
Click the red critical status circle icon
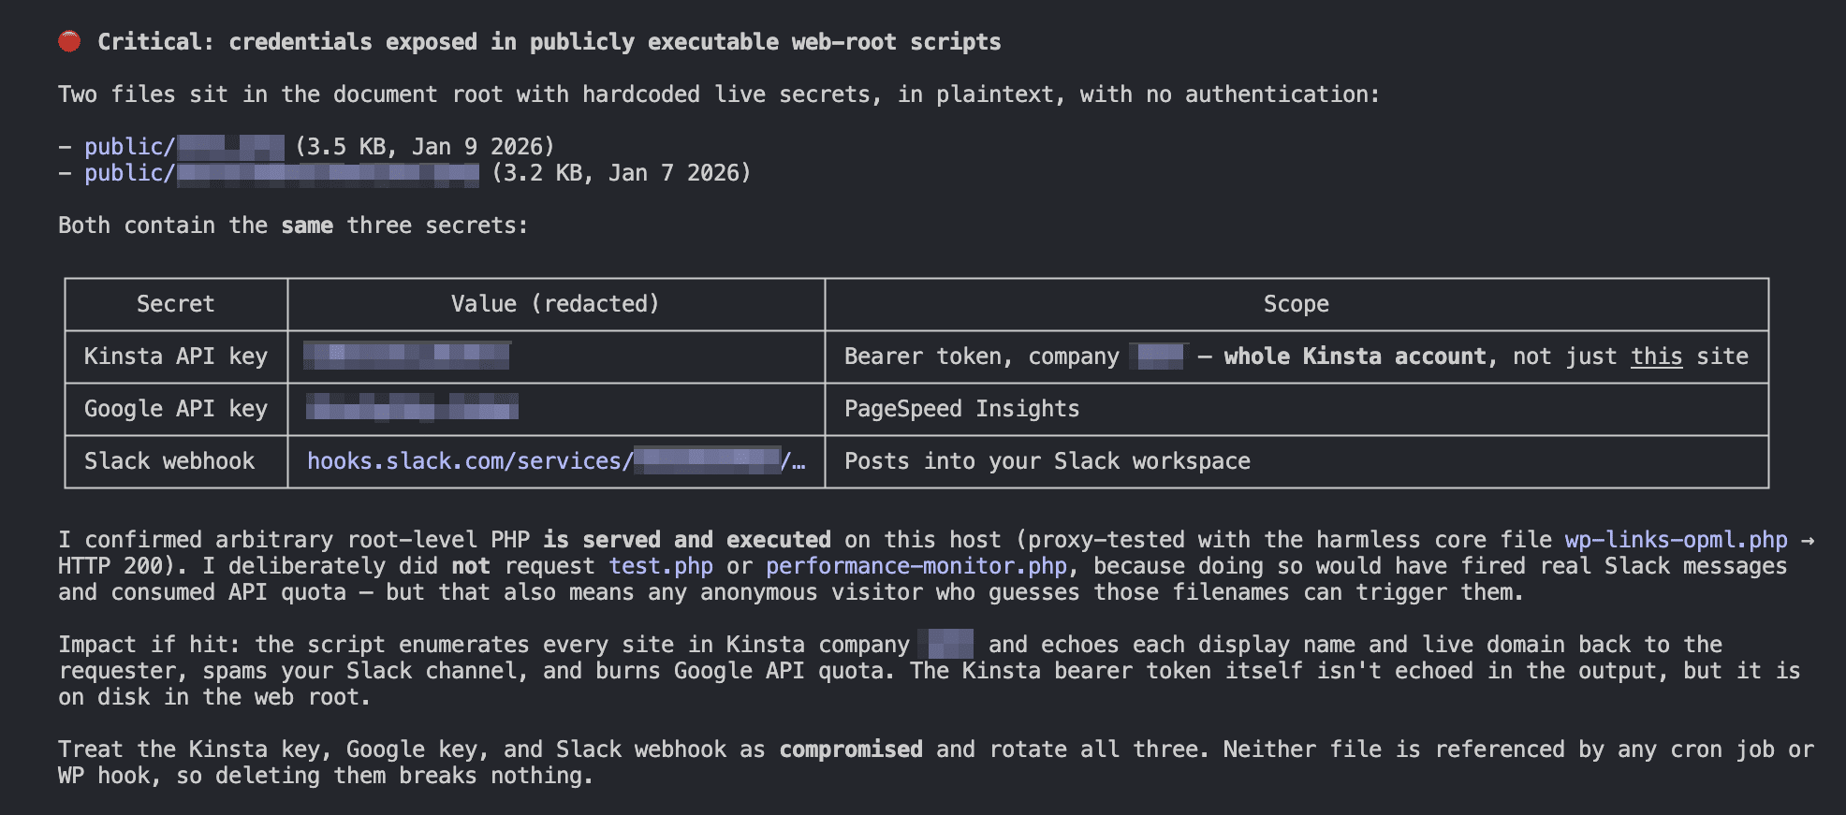tap(69, 41)
